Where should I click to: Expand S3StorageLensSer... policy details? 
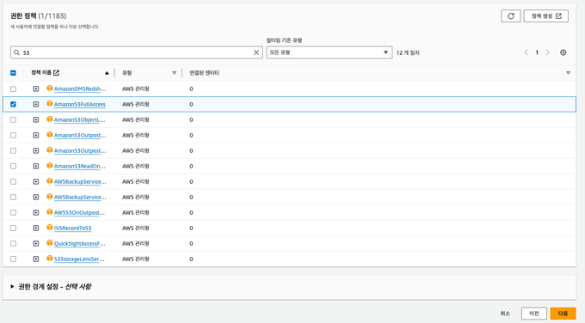pos(36,259)
